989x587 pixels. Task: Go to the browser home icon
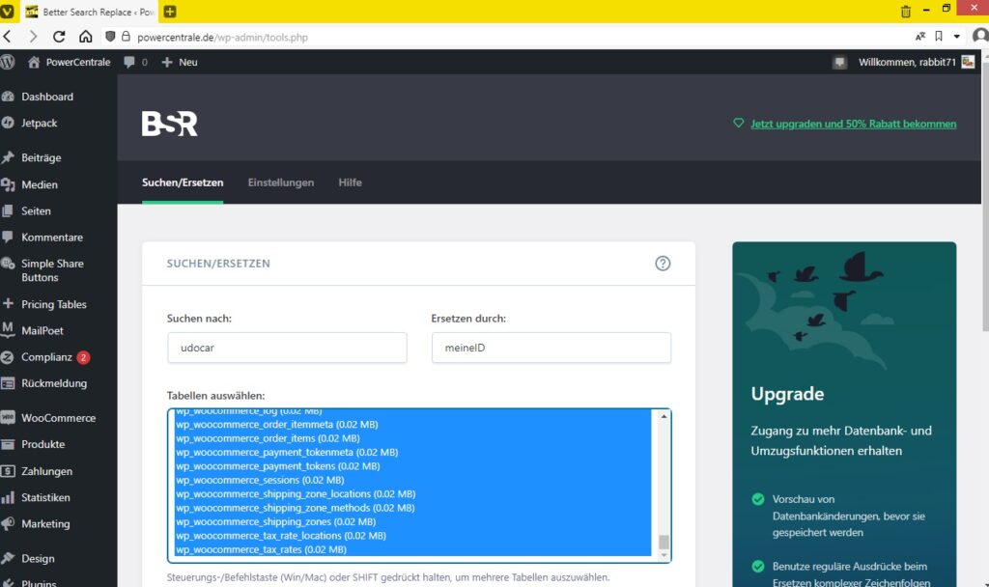tap(85, 37)
